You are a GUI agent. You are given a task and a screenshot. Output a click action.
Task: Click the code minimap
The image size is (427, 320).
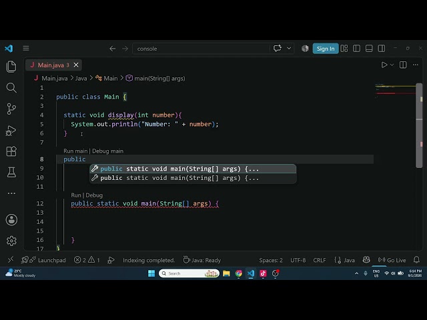point(395,91)
